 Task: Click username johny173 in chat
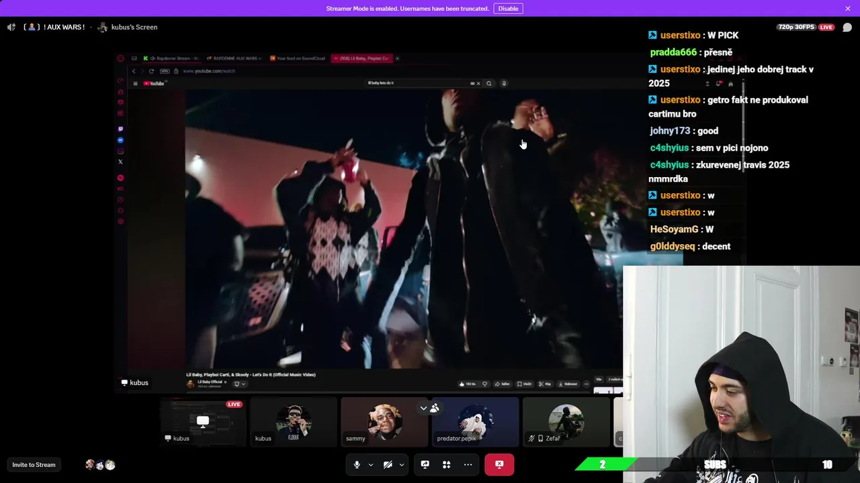click(x=670, y=131)
